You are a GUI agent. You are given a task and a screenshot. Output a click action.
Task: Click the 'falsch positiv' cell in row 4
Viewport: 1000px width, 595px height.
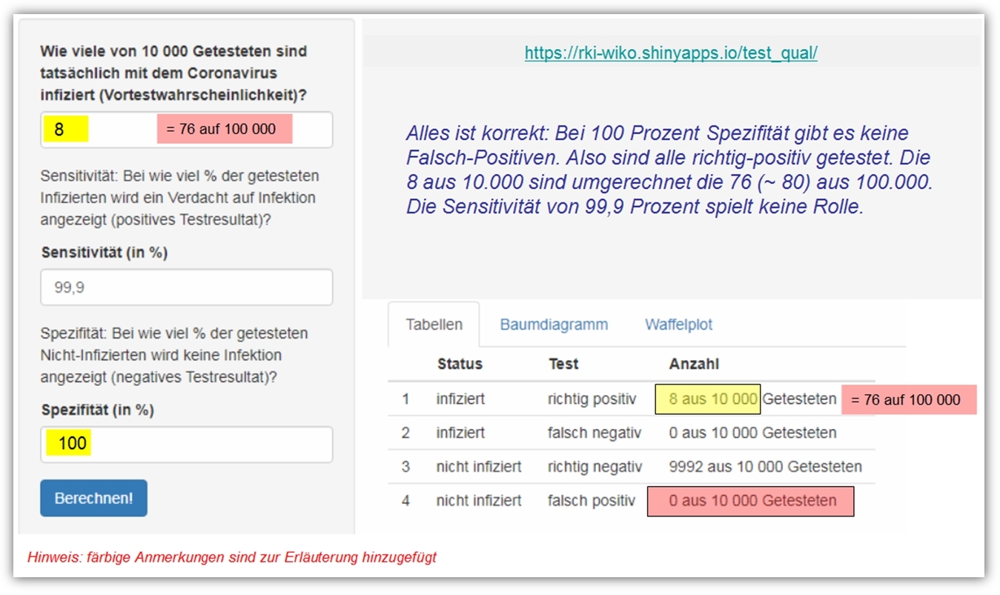[x=591, y=501]
